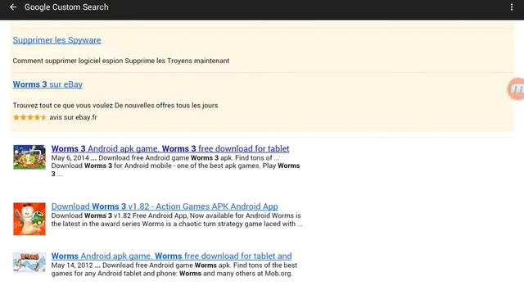524x295 pixels.
Task: Open Worms 3 Android apk game link
Action: (x=170, y=148)
